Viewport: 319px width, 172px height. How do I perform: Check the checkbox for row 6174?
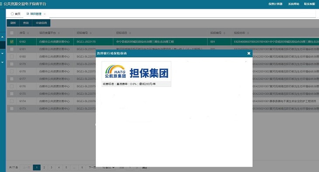pyautogui.click(x=12, y=101)
